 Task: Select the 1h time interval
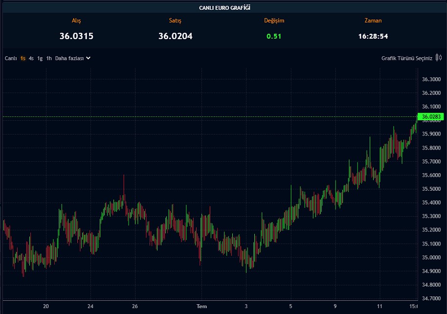49,58
